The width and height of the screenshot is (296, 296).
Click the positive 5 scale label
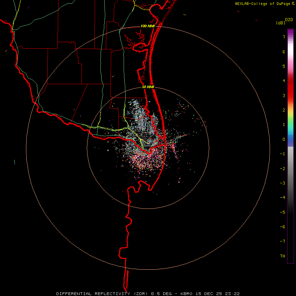pyautogui.click(x=284, y=66)
